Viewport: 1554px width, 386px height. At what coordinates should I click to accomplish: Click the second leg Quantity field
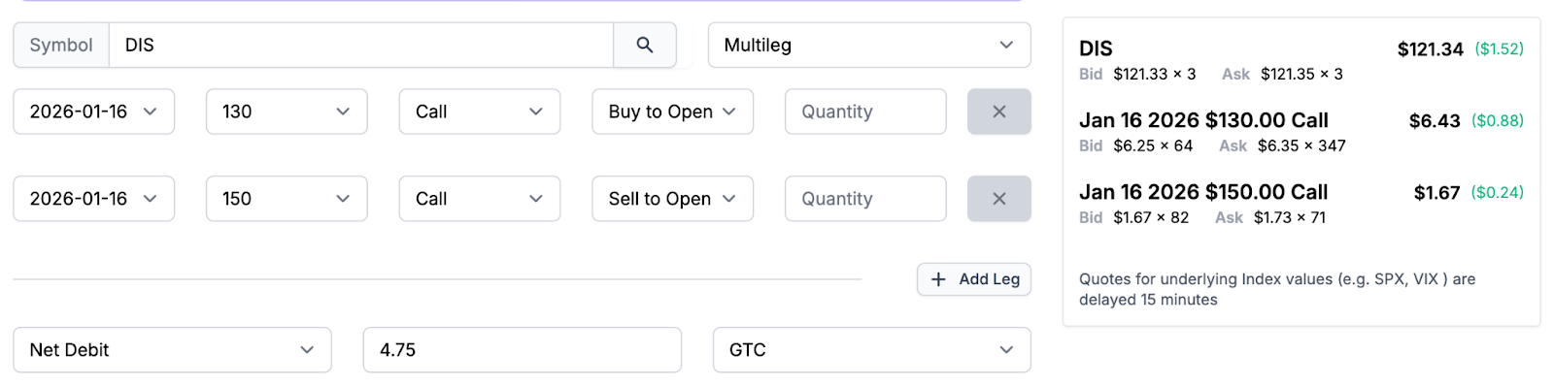pos(865,199)
